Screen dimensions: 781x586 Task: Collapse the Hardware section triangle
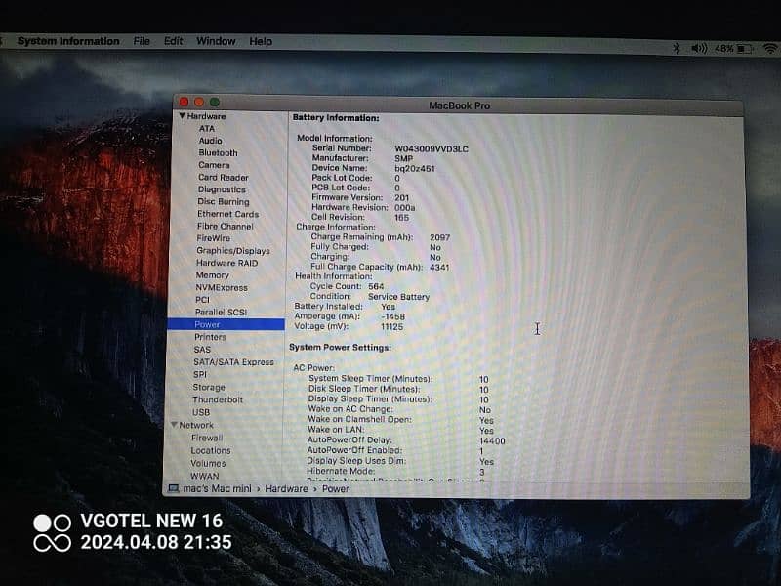pyautogui.click(x=182, y=115)
